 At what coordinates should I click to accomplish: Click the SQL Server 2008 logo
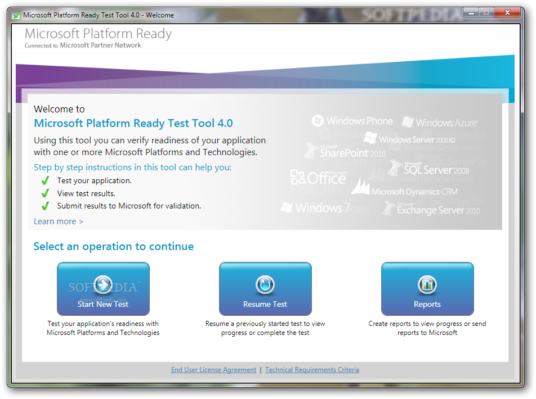[x=429, y=168]
